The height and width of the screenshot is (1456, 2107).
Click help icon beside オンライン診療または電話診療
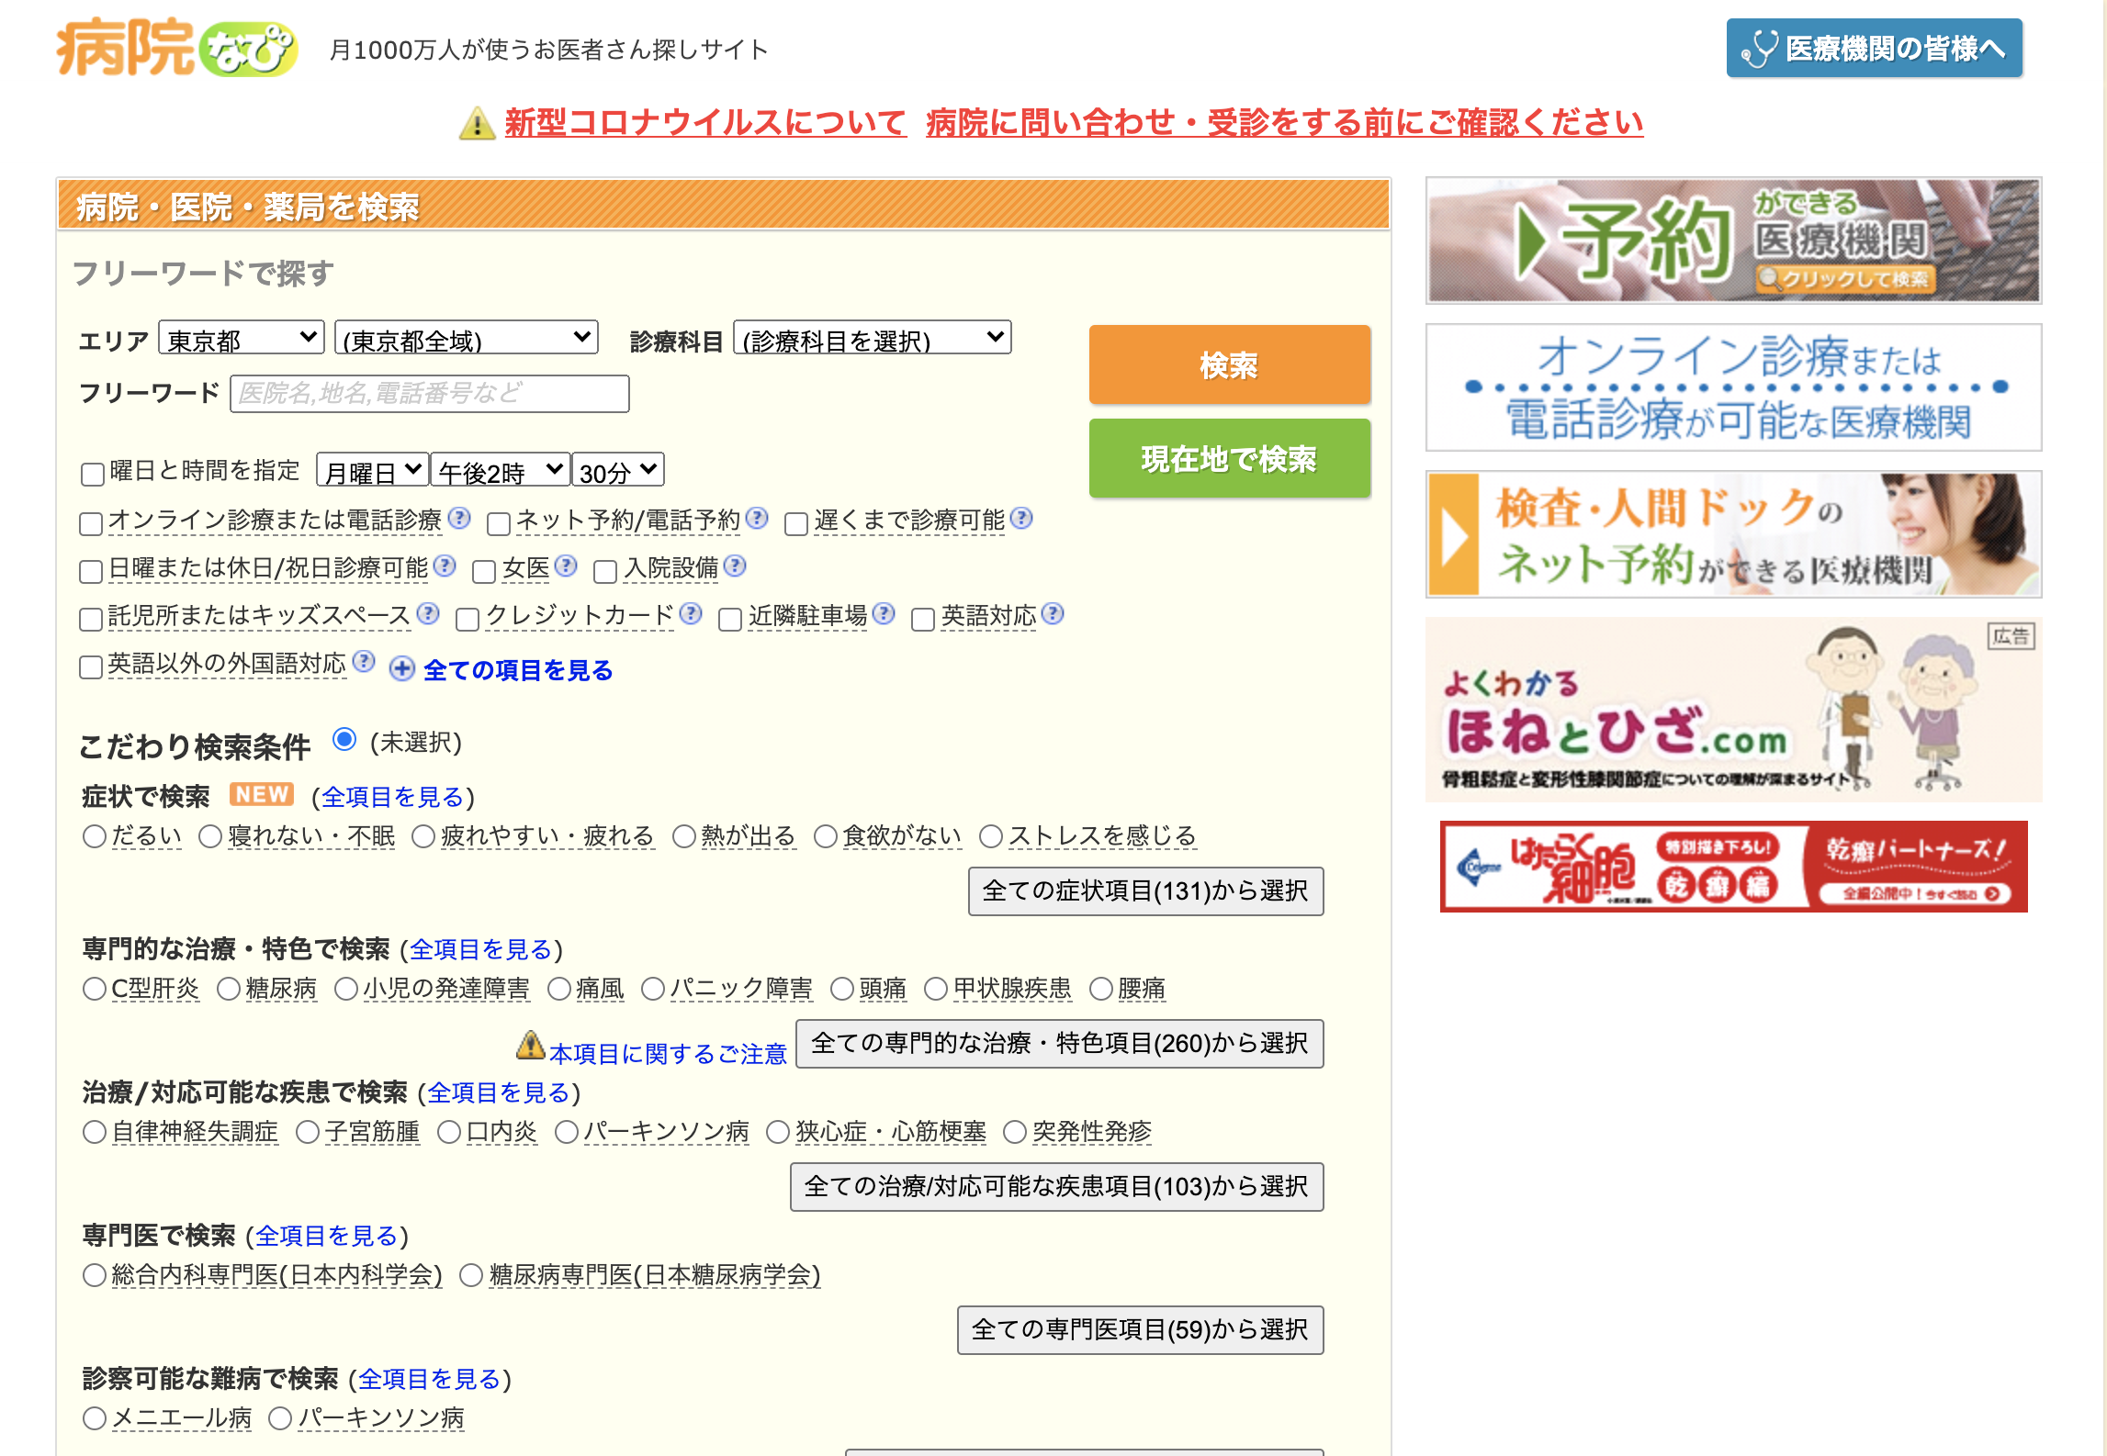[x=460, y=520]
